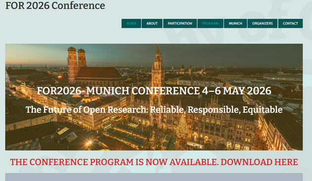This screenshot has height=181, width=312.
Task: Go to the ABOUT page
Action: pyautogui.click(x=152, y=23)
